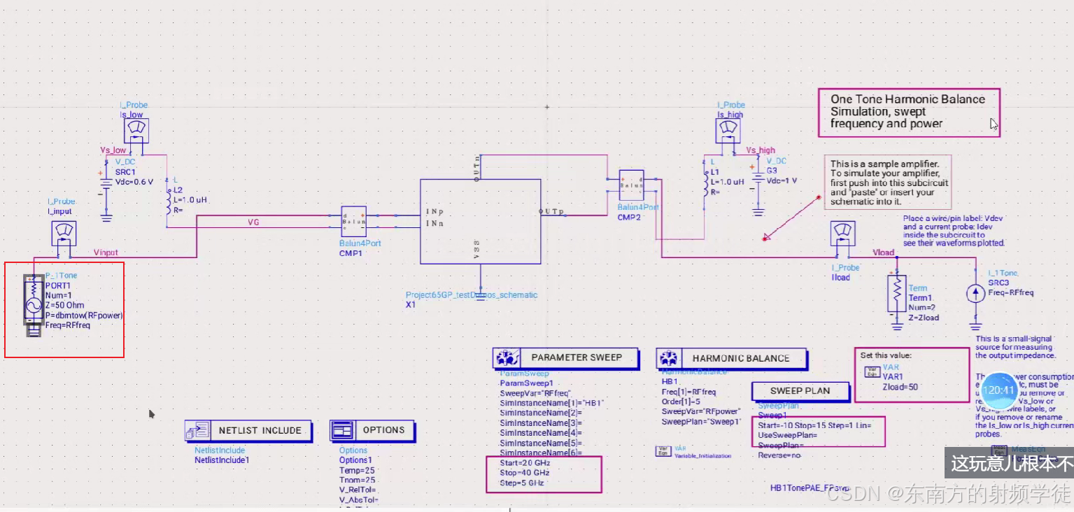
Task: Select the Is_low current probe meter symbol
Action: click(x=136, y=130)
